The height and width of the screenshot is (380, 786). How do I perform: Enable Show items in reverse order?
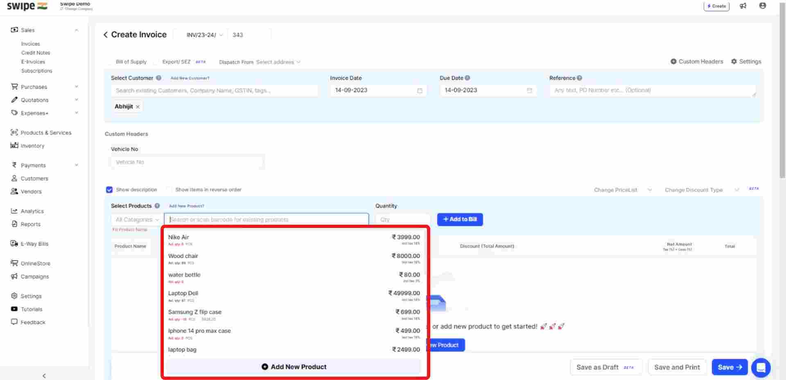click(169, 190)
